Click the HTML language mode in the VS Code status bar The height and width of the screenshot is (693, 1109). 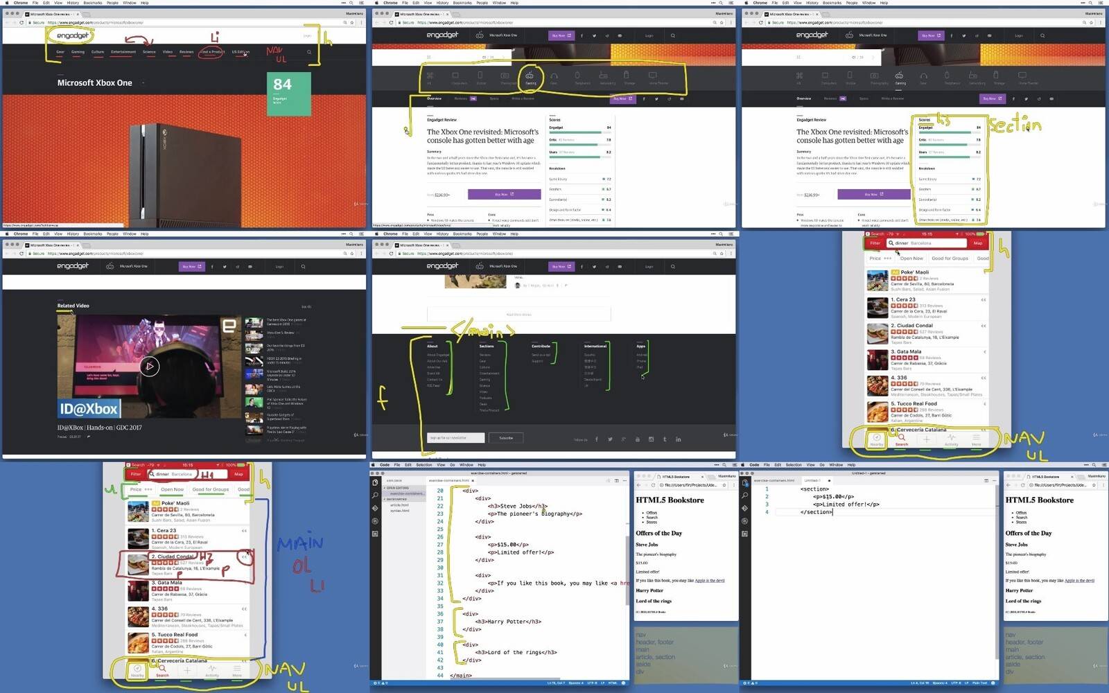pyautogui.click(x=613, y=683)
